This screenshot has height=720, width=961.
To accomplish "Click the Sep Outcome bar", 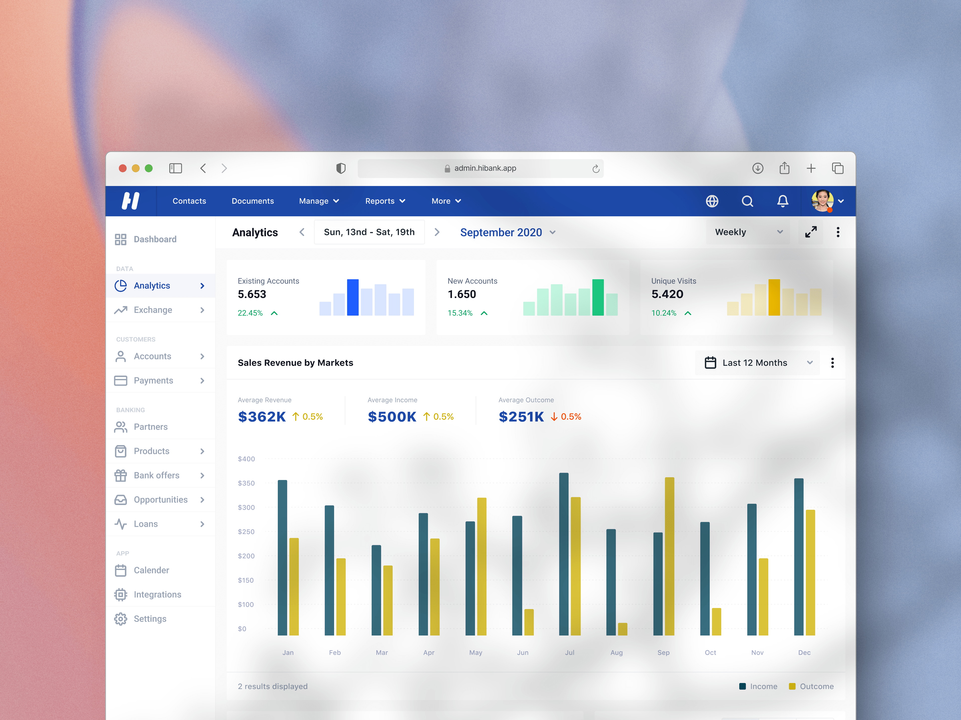I will 669,556.
